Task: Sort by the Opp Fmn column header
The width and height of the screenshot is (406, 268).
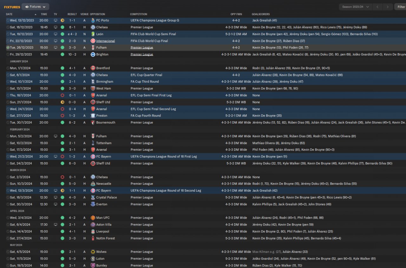Action: tap(236, 14)
